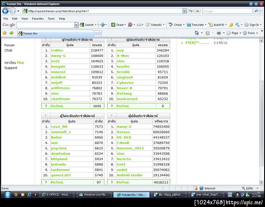Click the EN language indicator in taskbar
The image size is (265, 207).
230,195
